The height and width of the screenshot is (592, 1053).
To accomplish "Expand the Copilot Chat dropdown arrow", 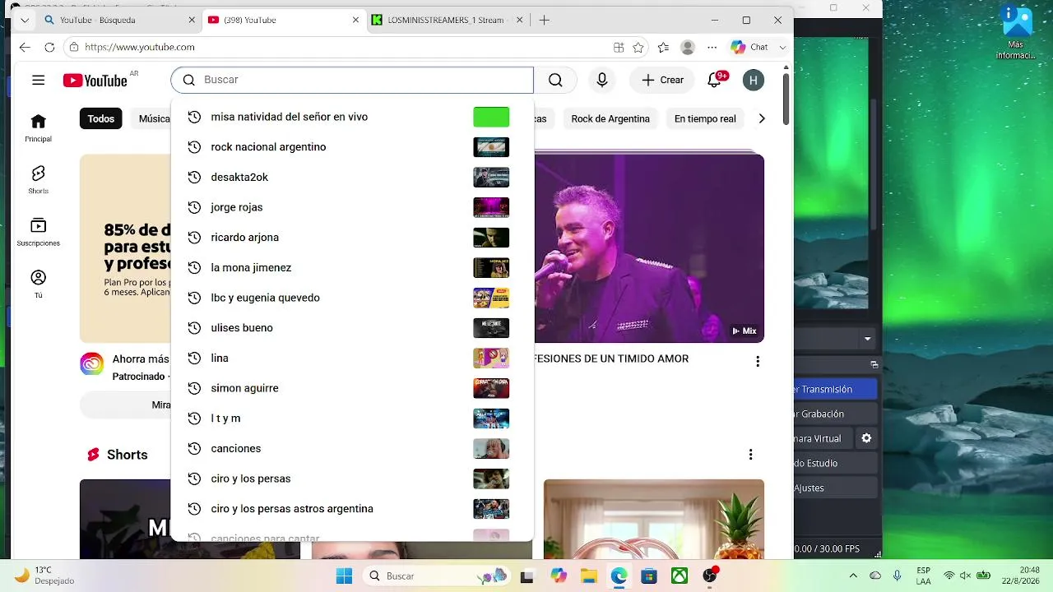I will pos(782,48).
